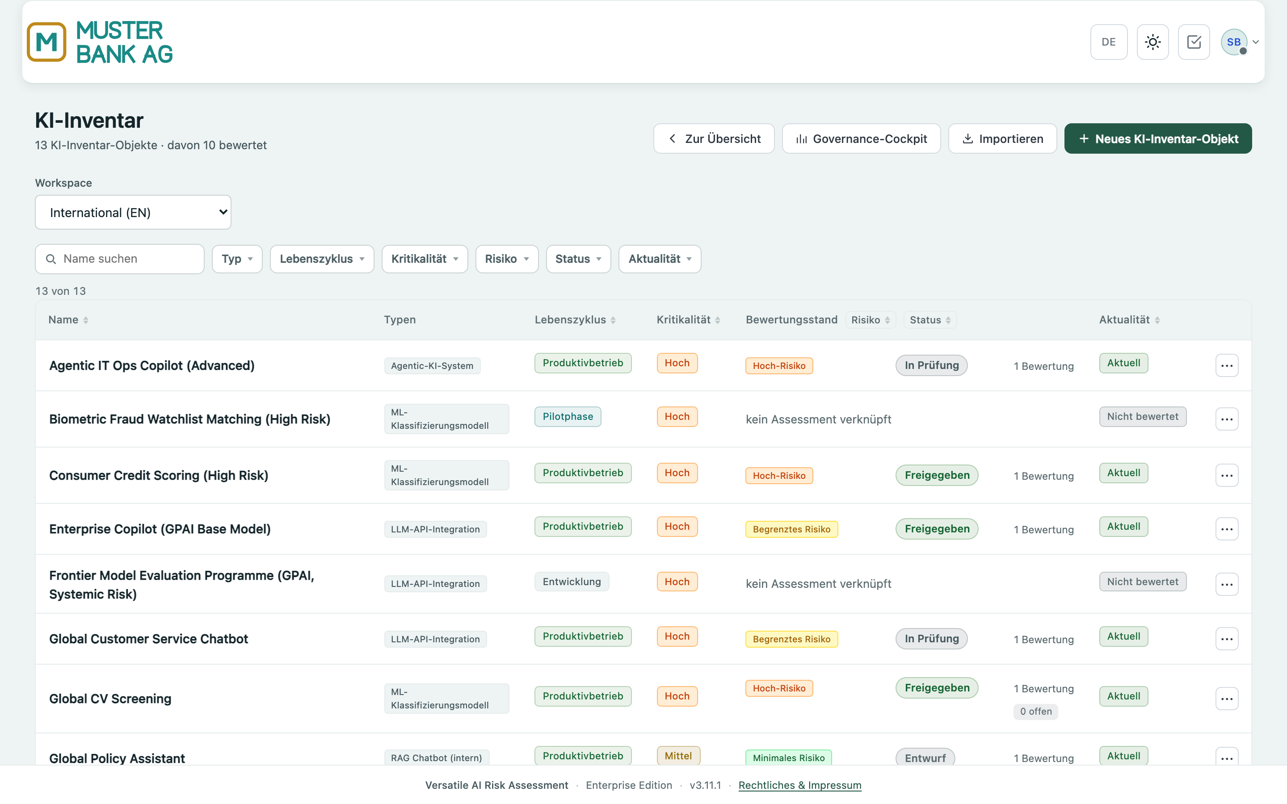This screenshot has width=1287, height=804.
Task: Go back via Zur Übersicht button
Action: [x=714, y=139]
